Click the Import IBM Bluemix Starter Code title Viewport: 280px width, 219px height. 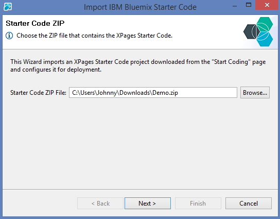pyautogui.click(x=140, y=7)
